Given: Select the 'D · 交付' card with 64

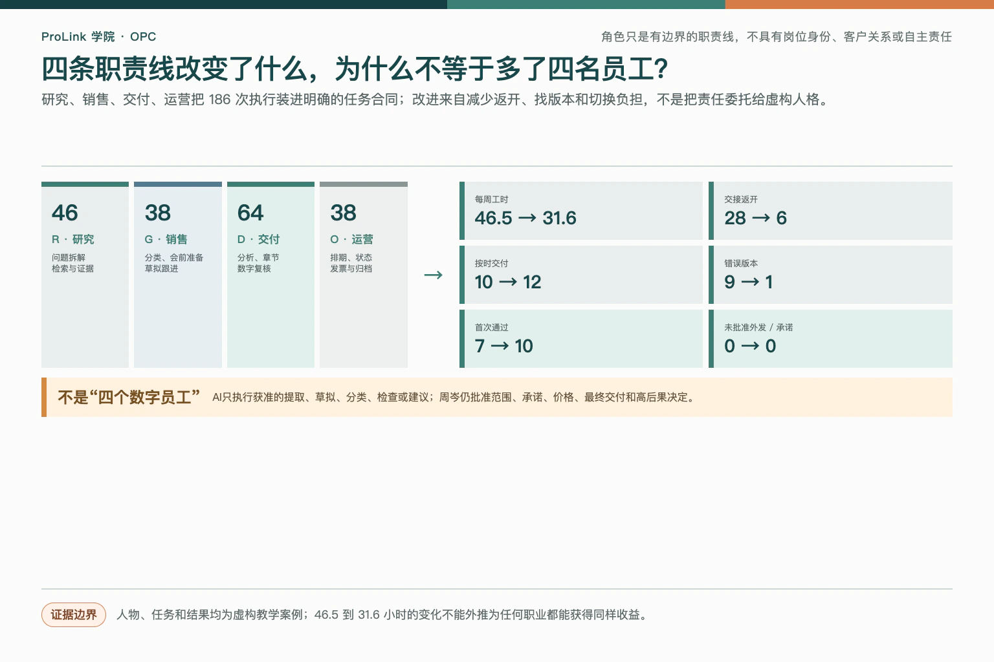Looking at the screenshot, I should click(x=271, y=275).
